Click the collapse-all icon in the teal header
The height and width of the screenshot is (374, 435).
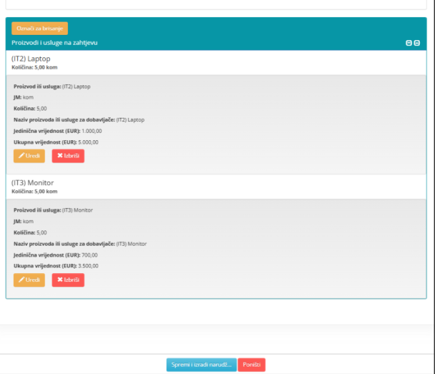tap(417, 43)
